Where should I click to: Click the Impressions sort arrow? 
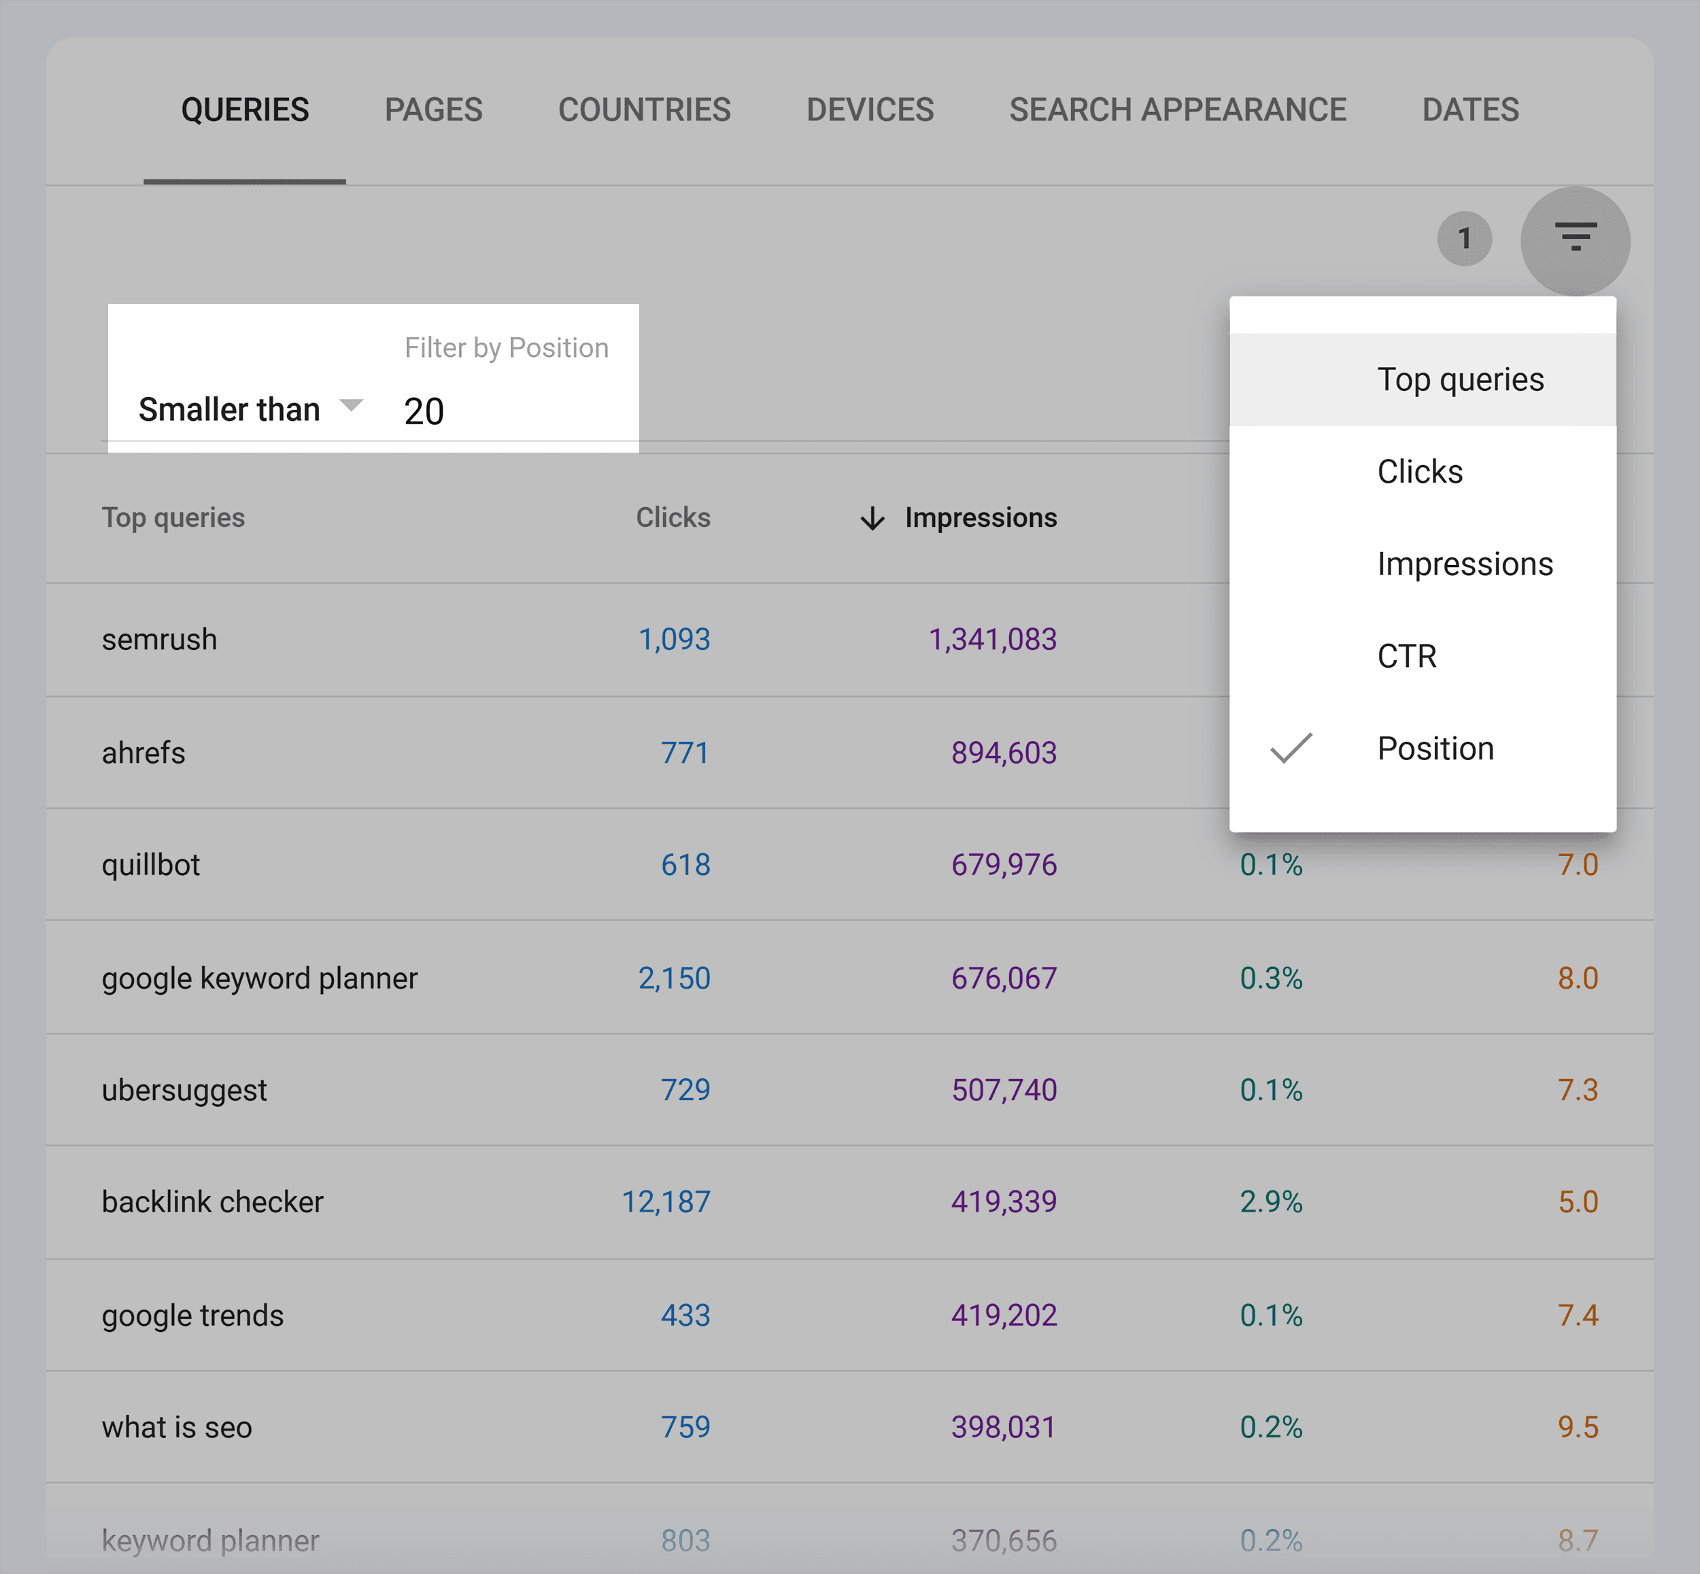tap(872, 518)
